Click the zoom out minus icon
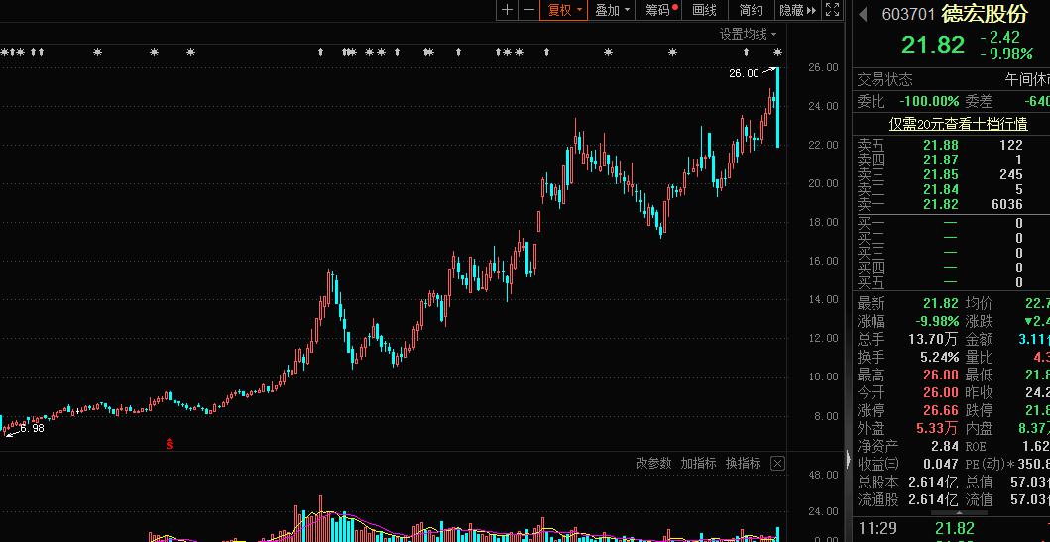The width and height of the screenshot is (1050, 542). coord(528,10)
